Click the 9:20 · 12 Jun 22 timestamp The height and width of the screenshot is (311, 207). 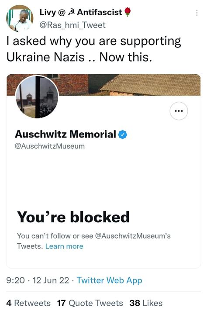(x=38, y=280)
